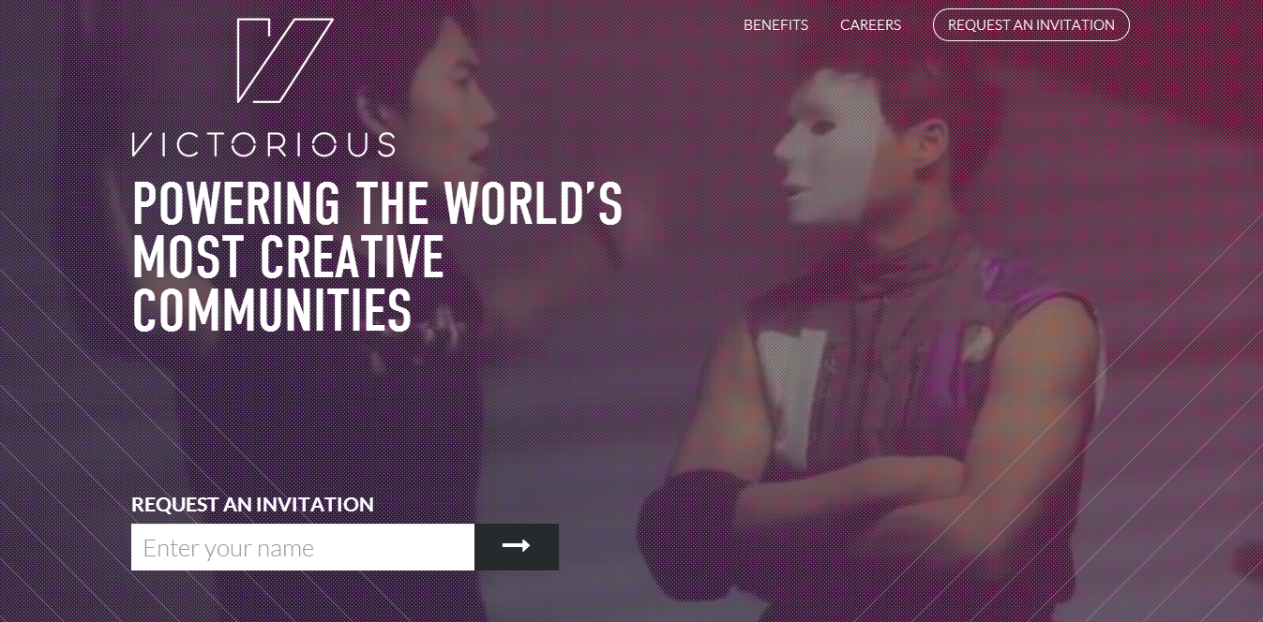Click the Most Creative headline line
The height and width of the screenshot is (622, 1263).
coord(288,256)
